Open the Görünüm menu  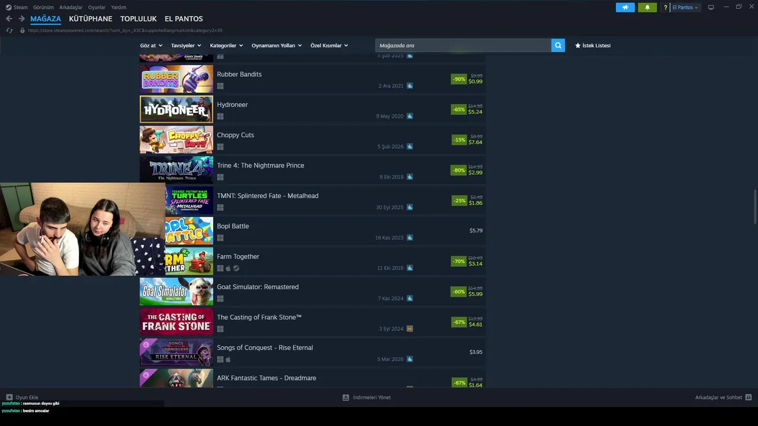43,7
